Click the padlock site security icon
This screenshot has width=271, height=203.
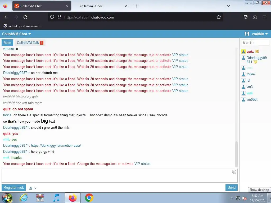pyautogui.click(x=60, y=17)
